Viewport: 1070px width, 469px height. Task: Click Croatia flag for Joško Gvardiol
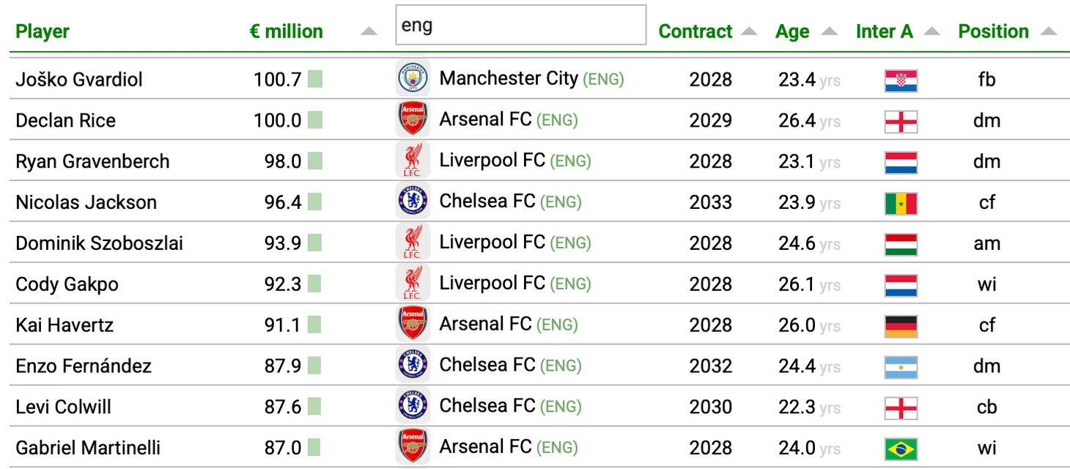coord(901,80)
